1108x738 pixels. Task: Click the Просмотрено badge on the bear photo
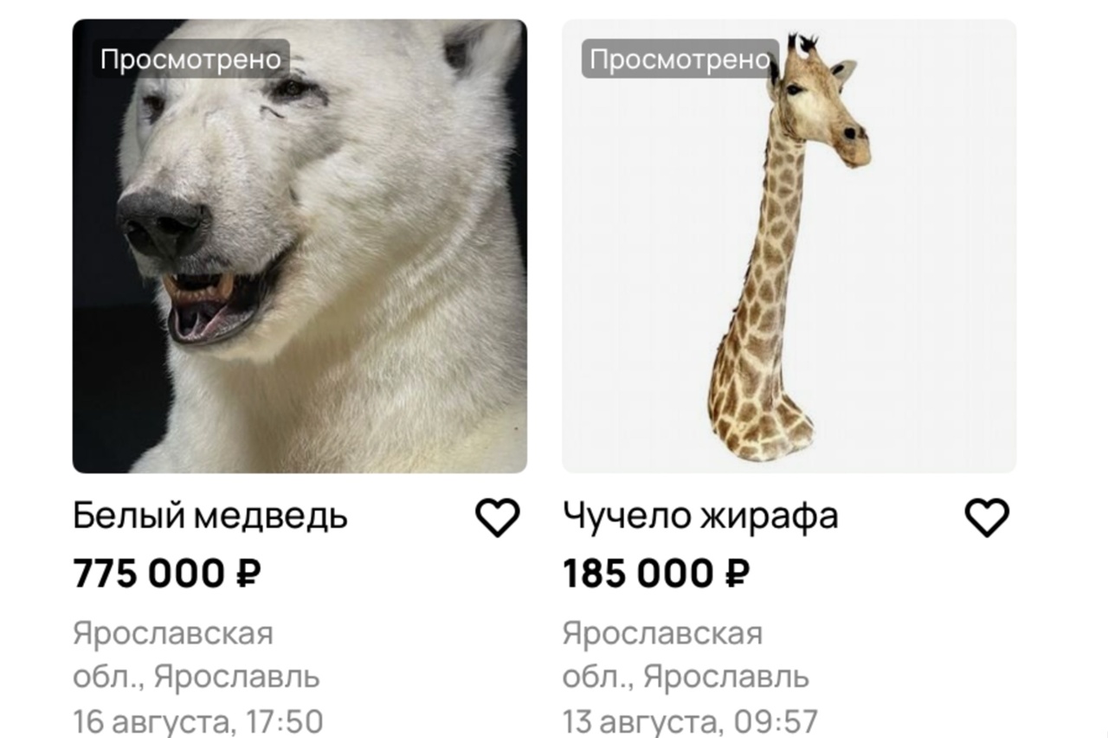click(x=191, y=60)
